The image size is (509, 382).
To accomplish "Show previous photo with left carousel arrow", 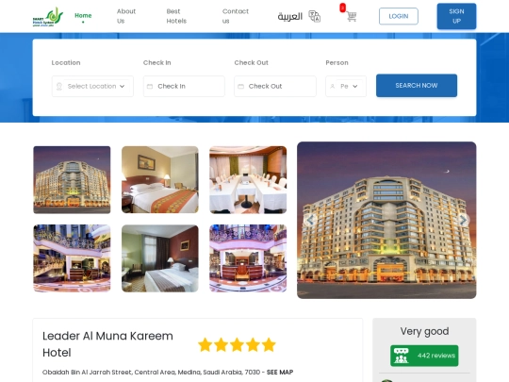I will click(x=311, y=220).
